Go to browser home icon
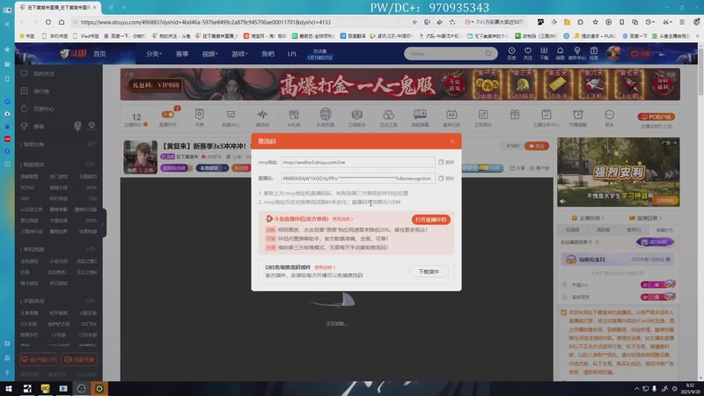This screenshot has height=396, width=704. point(62,22)
